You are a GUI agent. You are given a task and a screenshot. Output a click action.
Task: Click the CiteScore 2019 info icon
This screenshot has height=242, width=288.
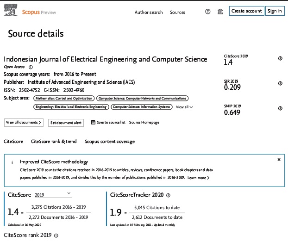(x=280, y=58)
